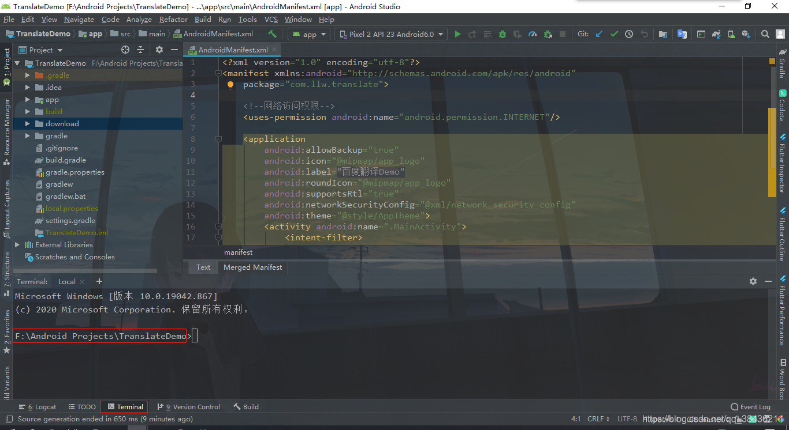Open the 6: Logcat tab

(38, 406)
